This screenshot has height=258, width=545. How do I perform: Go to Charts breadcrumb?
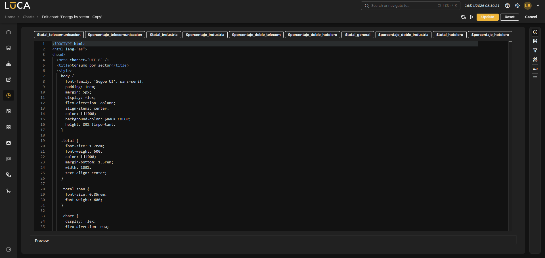pyautogui.click(x=28, y=17)
